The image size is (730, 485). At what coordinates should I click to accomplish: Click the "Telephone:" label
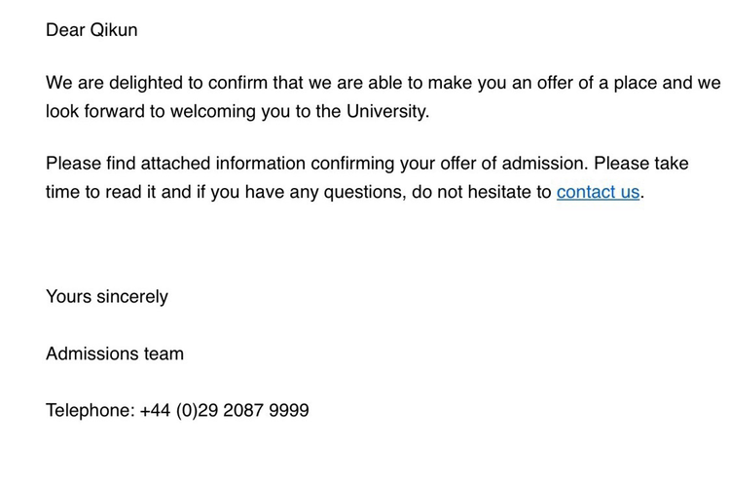tap(90, 410)
